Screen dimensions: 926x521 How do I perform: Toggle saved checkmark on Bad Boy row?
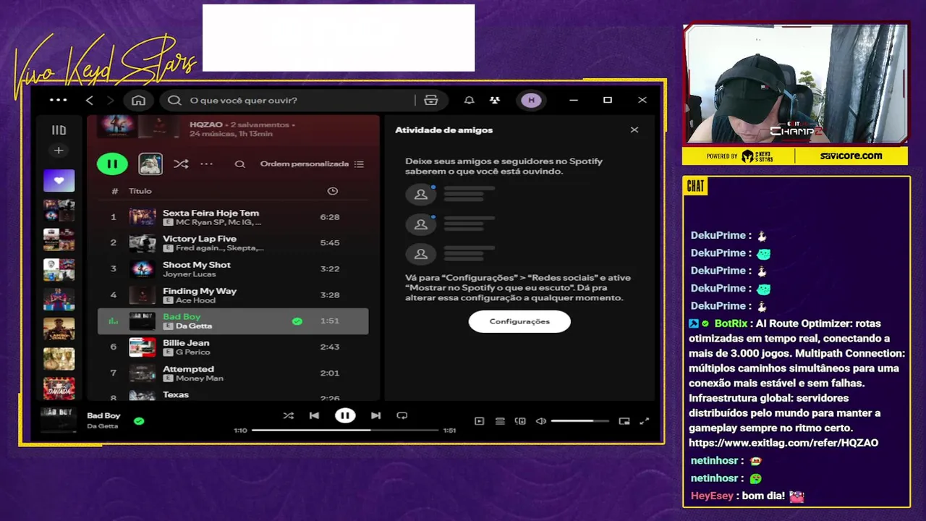coord(297,321)
